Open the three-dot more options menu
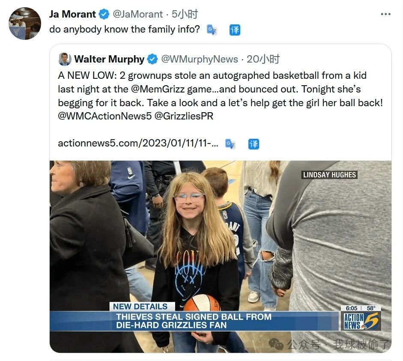 click(385, 14)
